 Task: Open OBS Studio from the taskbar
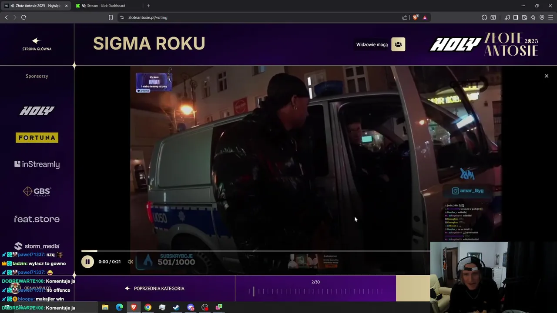click(x=205, y=307)
